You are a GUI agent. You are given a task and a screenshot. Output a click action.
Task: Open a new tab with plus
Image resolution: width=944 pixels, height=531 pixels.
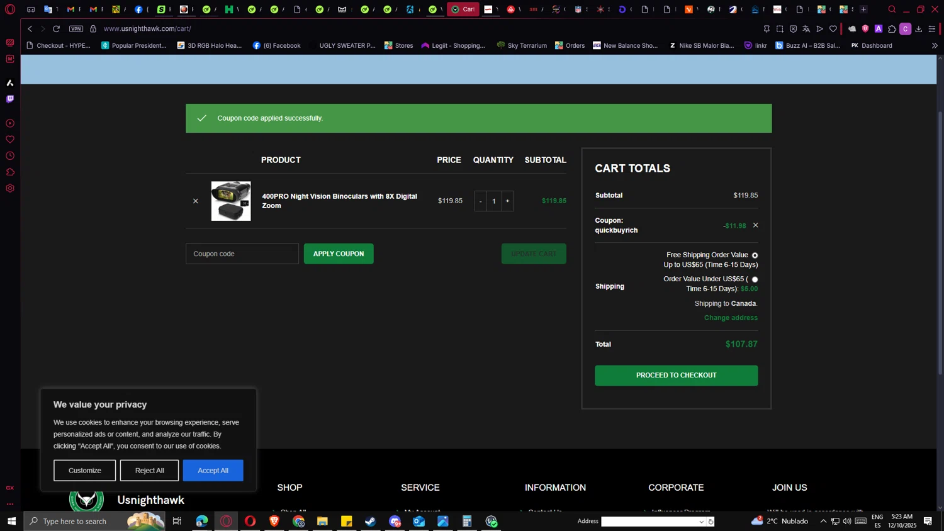pyautogui.click(x=863, y=9)
